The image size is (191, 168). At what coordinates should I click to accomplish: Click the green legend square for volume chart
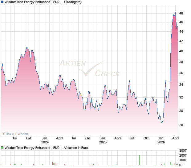(2, 148)
